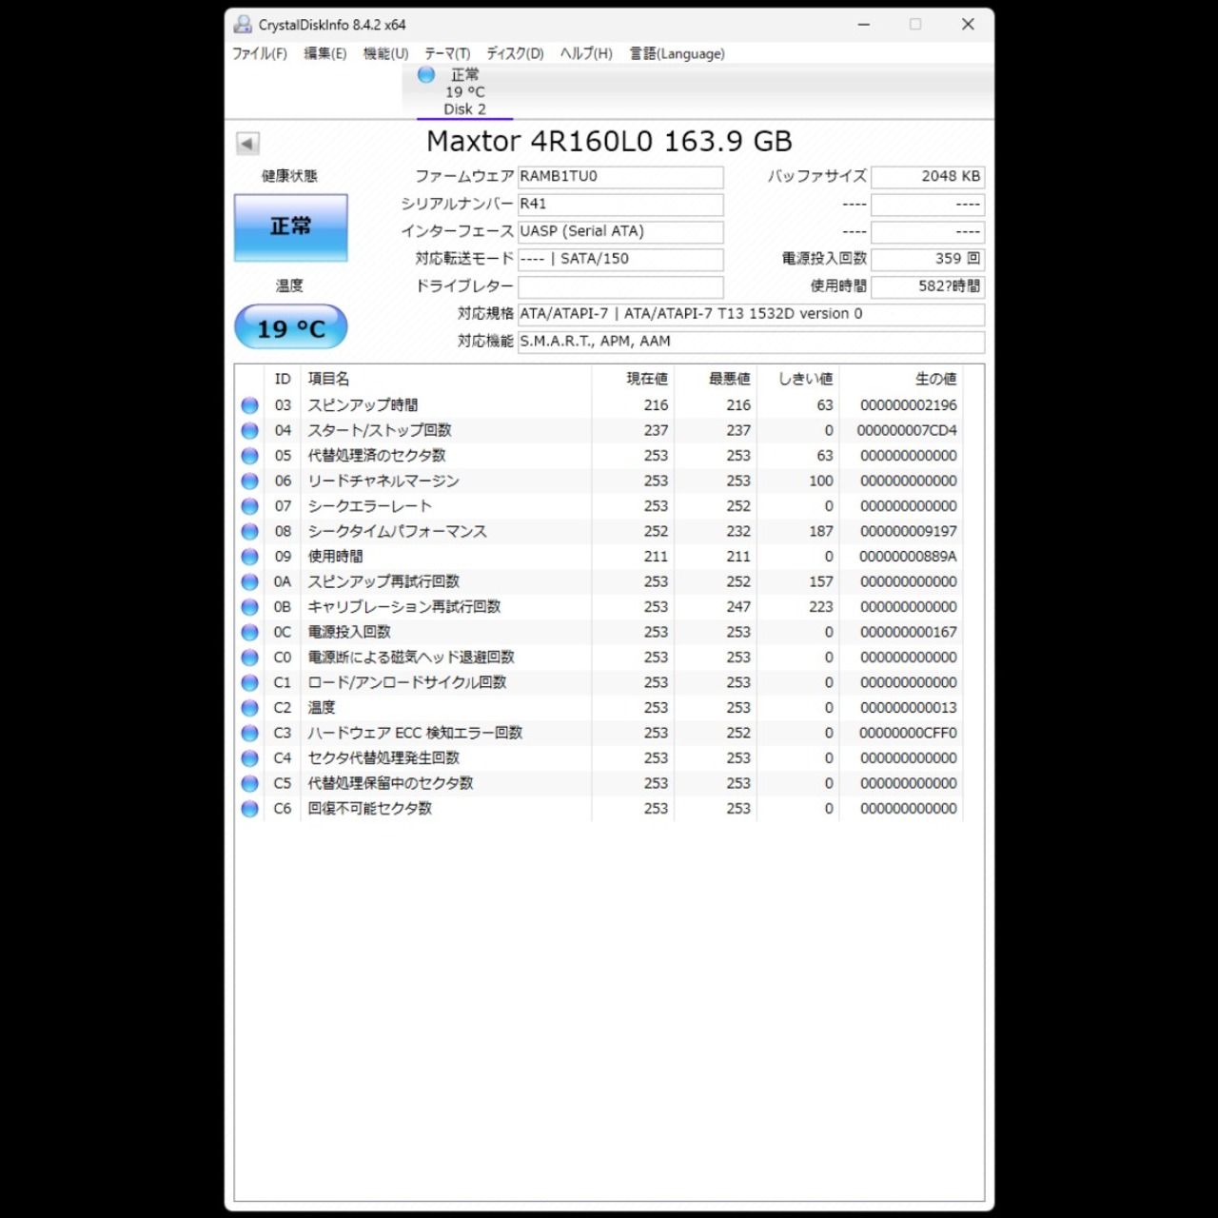Open the 言語(Language) menu
The width and height of the screenshot is (1218, 1218).
click(x=677, y=53)
